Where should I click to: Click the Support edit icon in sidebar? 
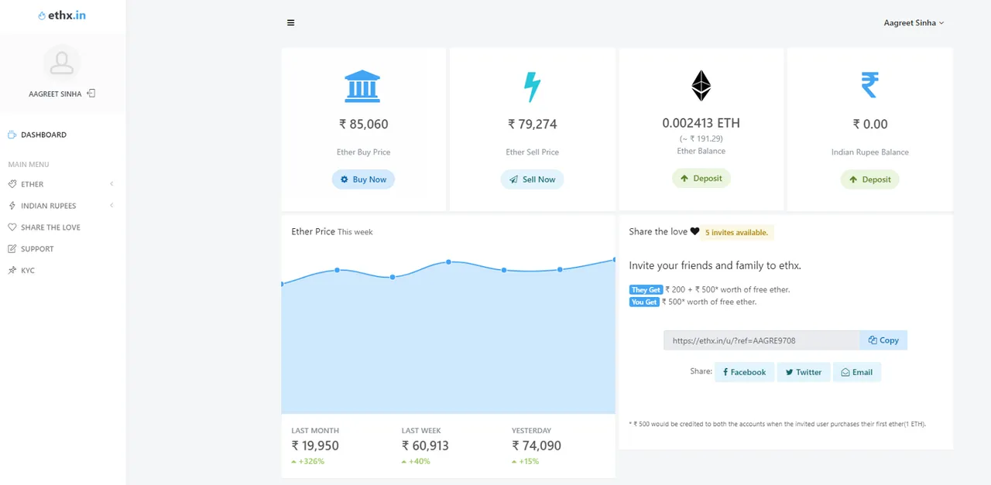pyautogui.click(x=12, y=249)
